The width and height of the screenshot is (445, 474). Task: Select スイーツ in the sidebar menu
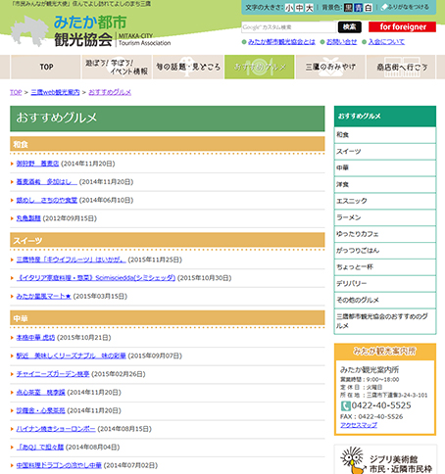[x=385, y=152]
